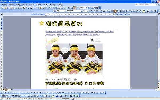Expand the zoom percentage dropdown

tap(86, 8)
